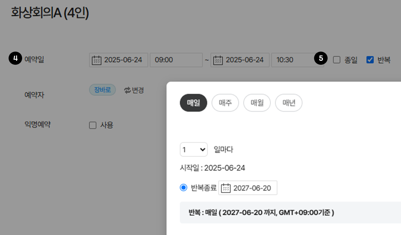Uncheck the 반복 repeat checkbox
This screenshot has height=235, width=401.
coord(370,60)
